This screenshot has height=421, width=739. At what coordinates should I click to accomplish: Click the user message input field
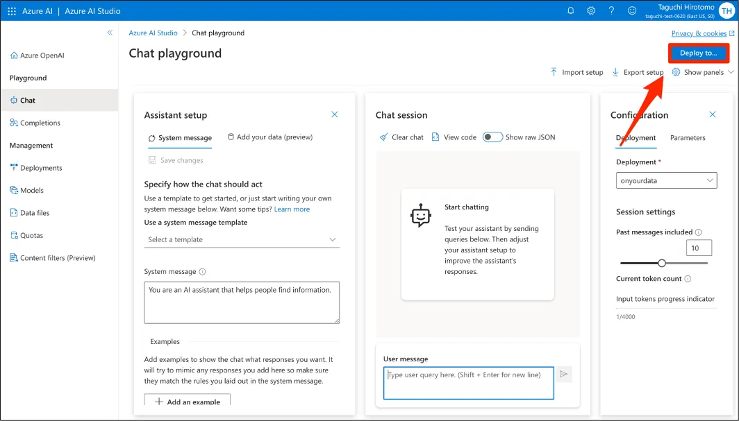click(x=469, y=383)
